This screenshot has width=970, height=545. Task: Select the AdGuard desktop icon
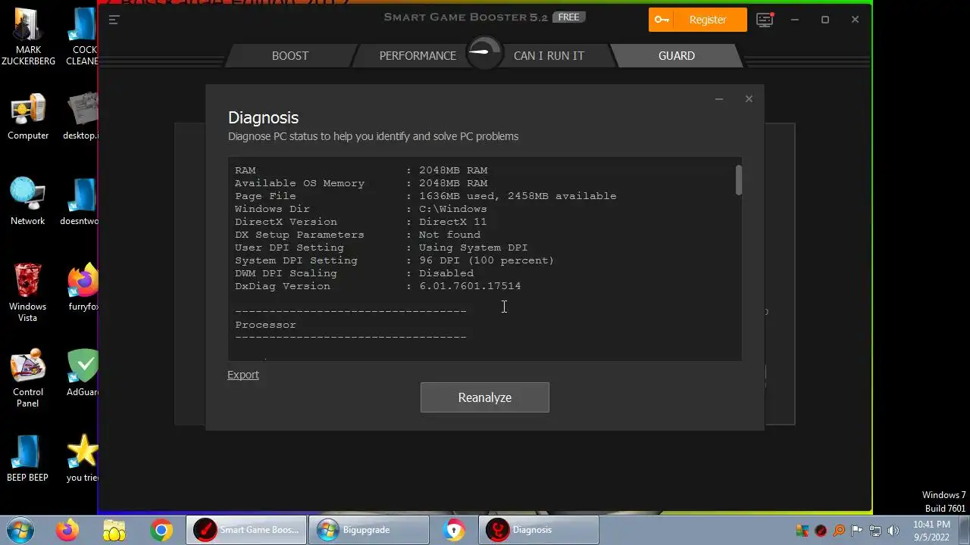82,372
